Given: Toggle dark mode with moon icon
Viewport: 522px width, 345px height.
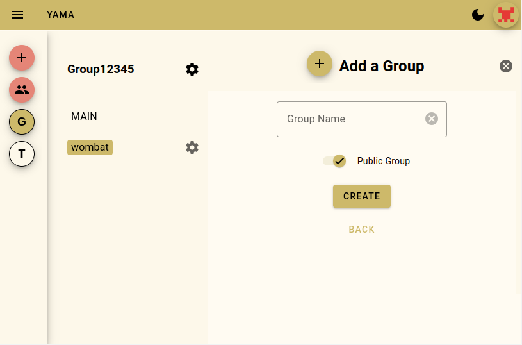Looking at the screenshot, I should point(478,15).
